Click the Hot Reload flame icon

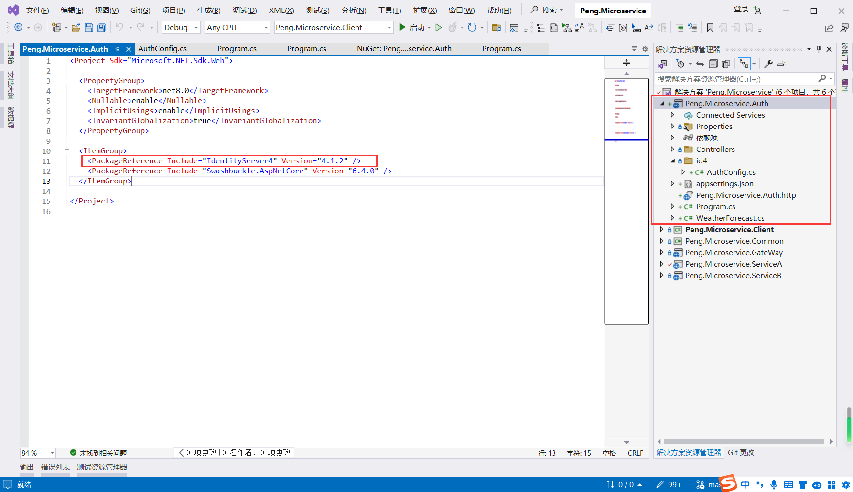click(x=453, y=28)
